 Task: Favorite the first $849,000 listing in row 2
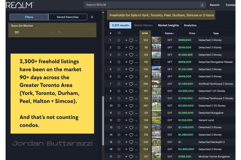coord(131,48)
